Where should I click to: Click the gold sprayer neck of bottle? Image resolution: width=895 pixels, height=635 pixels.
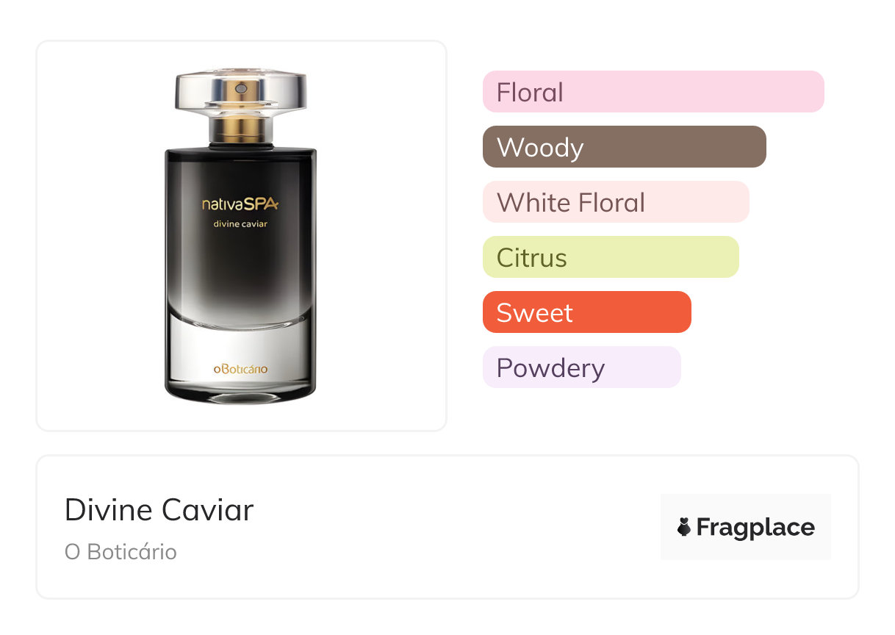tap(240, 129)
